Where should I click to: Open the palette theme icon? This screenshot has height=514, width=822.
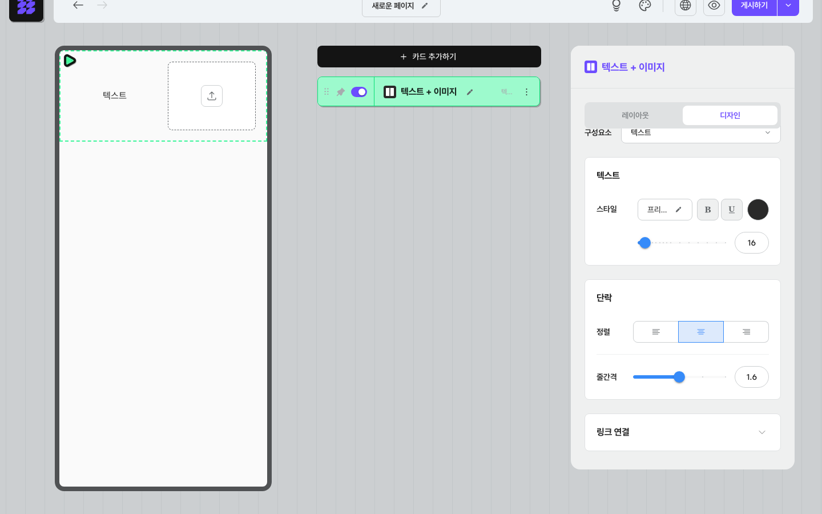coord(645,6)
